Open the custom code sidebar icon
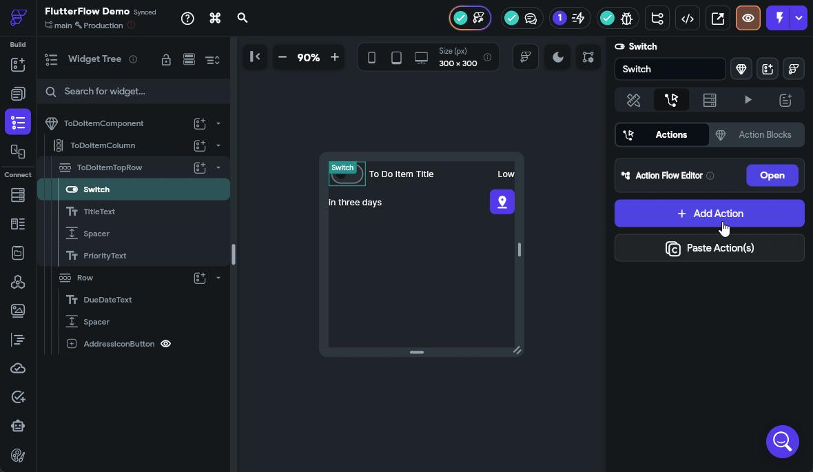The image size is (813, 472). [x=18, y=340]
